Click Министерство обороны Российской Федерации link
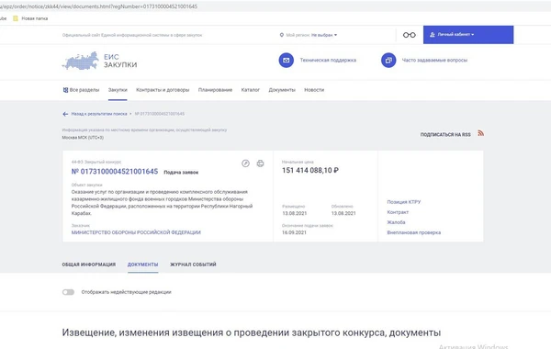The width and height of the screenshot is (551, 349). tap(136, 232)
